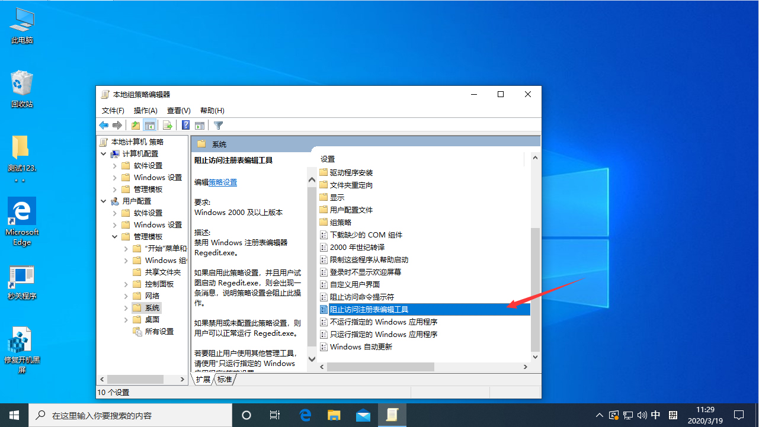759x427 pixels.
Task: Click the Forward navigation arrow
Action: 117,125
